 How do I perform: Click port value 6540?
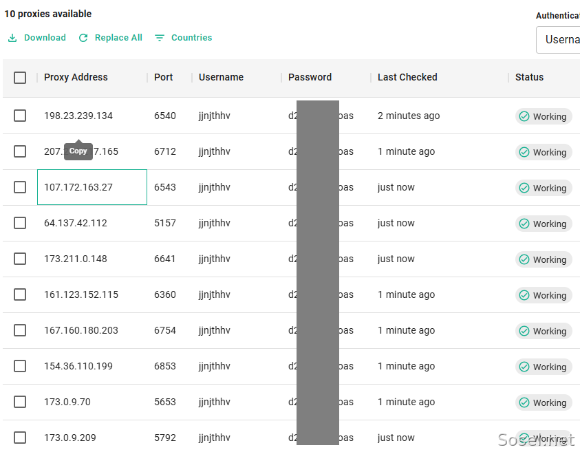(165, 116)
